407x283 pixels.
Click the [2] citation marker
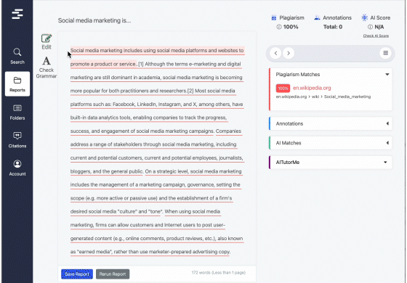pyautogui.click(x=190, y=91)
